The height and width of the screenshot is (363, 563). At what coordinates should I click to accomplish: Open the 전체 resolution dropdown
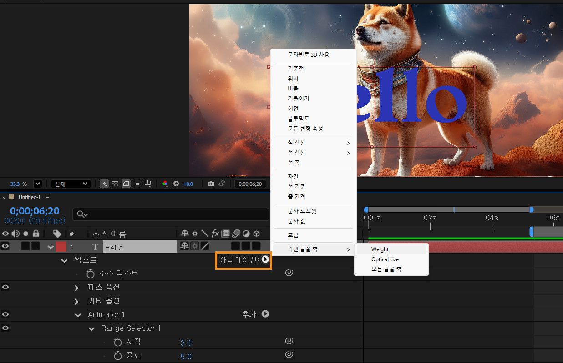pos(71,184)
